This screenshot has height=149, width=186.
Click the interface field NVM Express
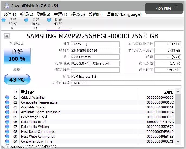click(95, 57)
